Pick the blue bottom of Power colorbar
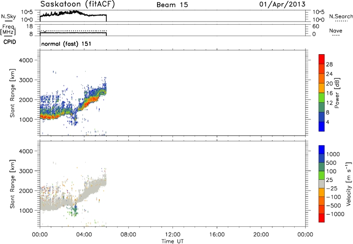Image resolution: width=353 pixels, height=244 pixels. (x=322, y=127)
